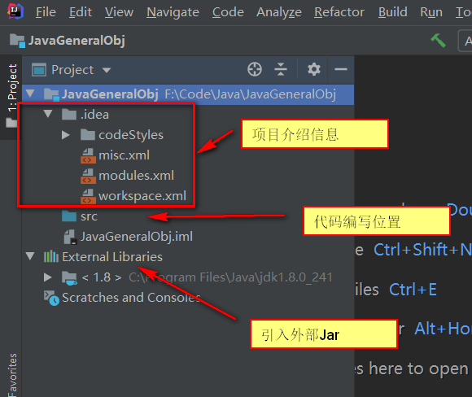The width and height of the screenshot is (472, 397).
Task: Click the Ctrl+Shift+N shortcut hint text
Action: (x=422, y=250)
